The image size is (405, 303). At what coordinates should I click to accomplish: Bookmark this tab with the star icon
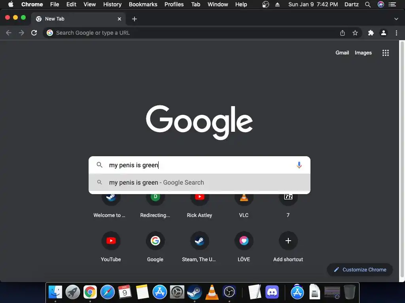[x=355, y=33]
